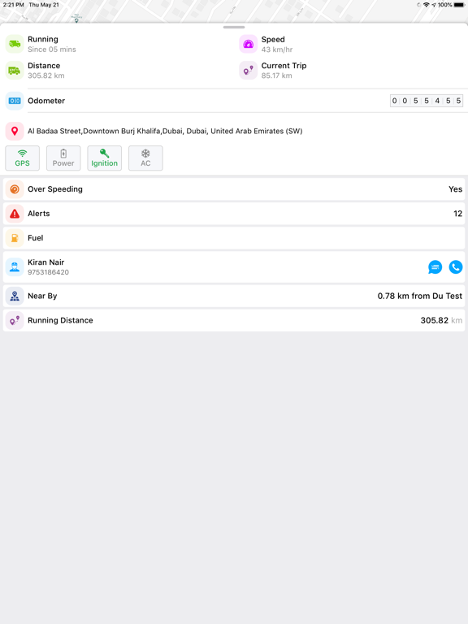Tap the speed value 43 km/hr

[x=277, y=50]
